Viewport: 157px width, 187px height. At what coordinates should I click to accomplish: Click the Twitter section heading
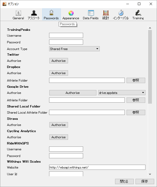click(x=13, y=54)
